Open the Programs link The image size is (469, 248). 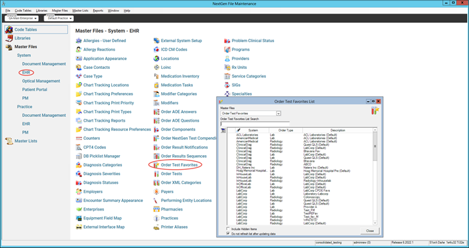tap(241, 49)
